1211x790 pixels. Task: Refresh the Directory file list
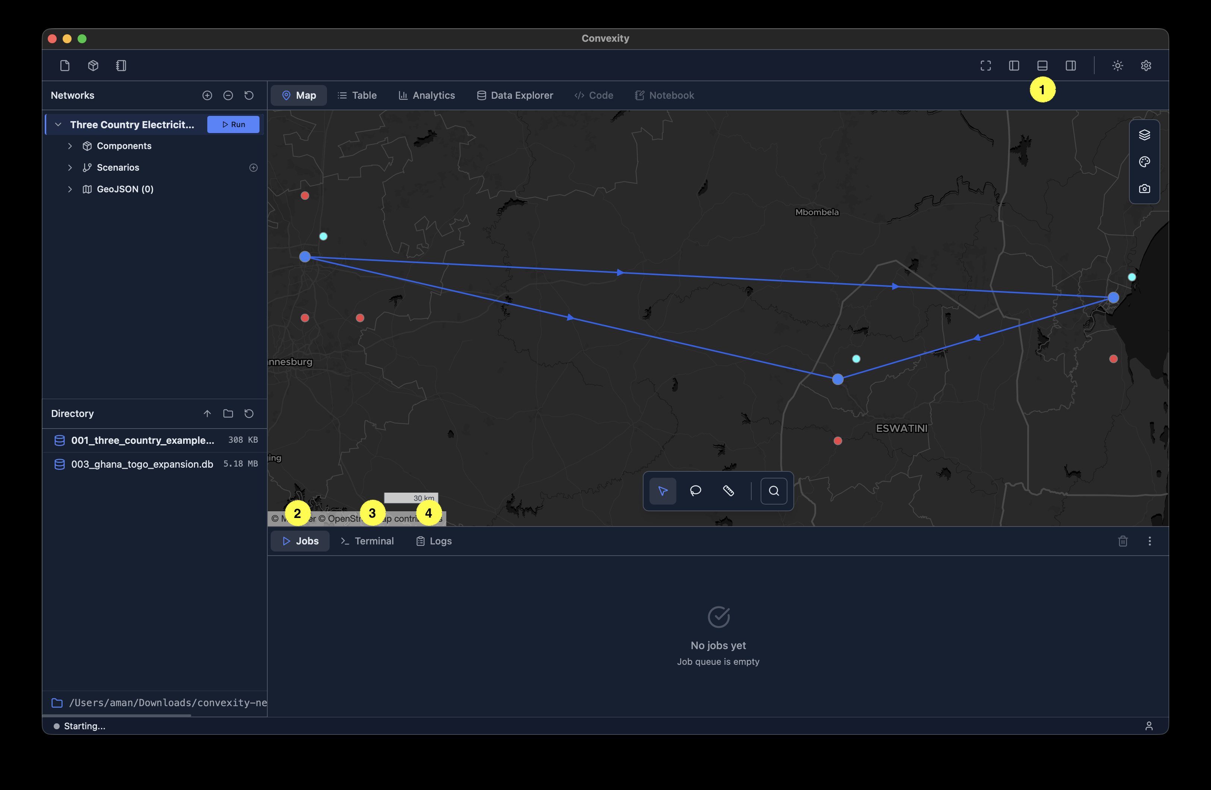pos(249,414)
